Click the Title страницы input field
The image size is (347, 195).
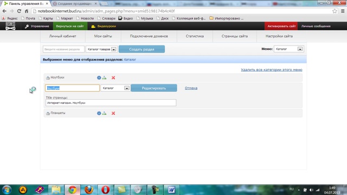coord(111,102)
